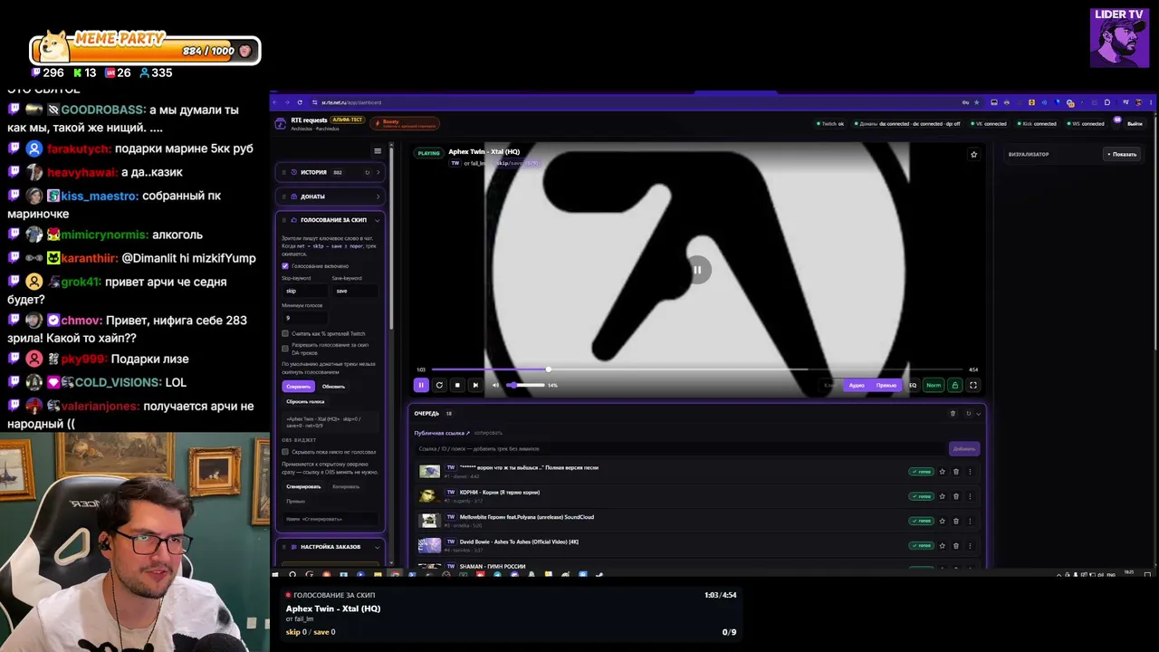Toggle Norm audio normalization
The width and height of the screenshot is (1159, 652).
(933, 385)
